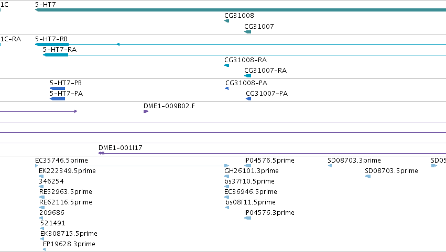The height and width of the screenshot is (252, 446).
Task: Select the 5-HT7 gene label
Action: coord(46,5)
